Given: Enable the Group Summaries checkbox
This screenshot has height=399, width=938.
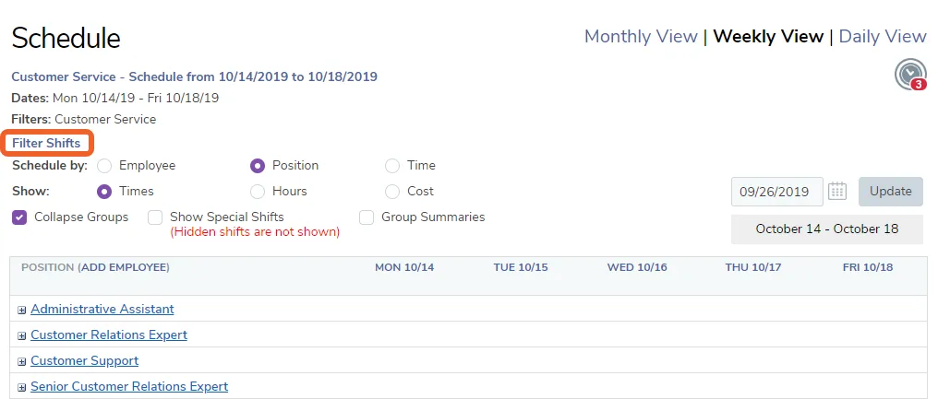Looking at the screenshot, I should 367,217.
